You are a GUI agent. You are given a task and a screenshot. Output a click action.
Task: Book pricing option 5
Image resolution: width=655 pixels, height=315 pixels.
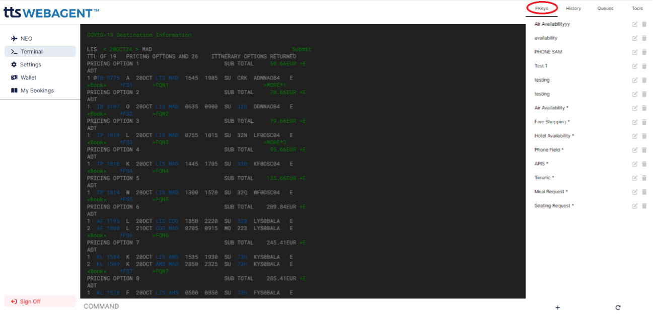tap(97, 200)
